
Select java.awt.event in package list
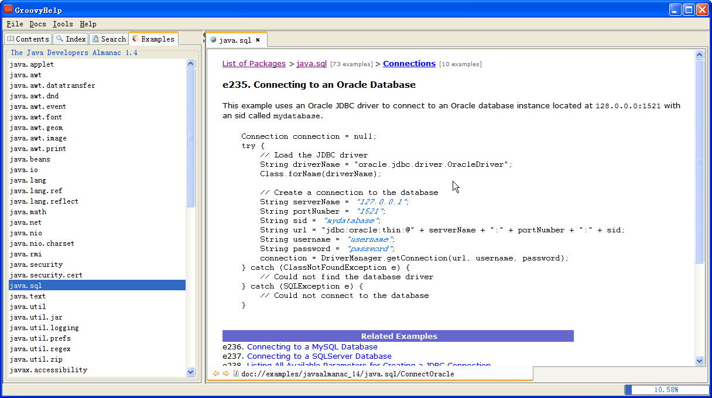click(38, 107)
